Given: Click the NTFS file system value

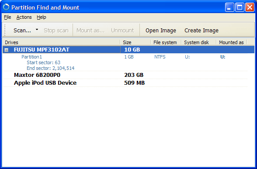Looking at the screenshot, I should point(160,57).
